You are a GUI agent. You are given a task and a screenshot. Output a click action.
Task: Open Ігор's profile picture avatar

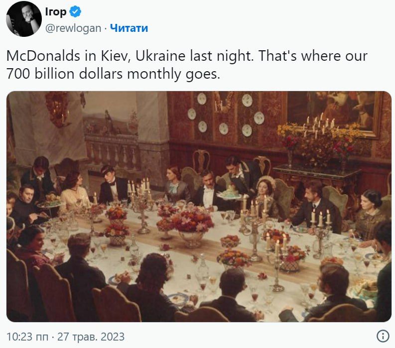point(23,19)
